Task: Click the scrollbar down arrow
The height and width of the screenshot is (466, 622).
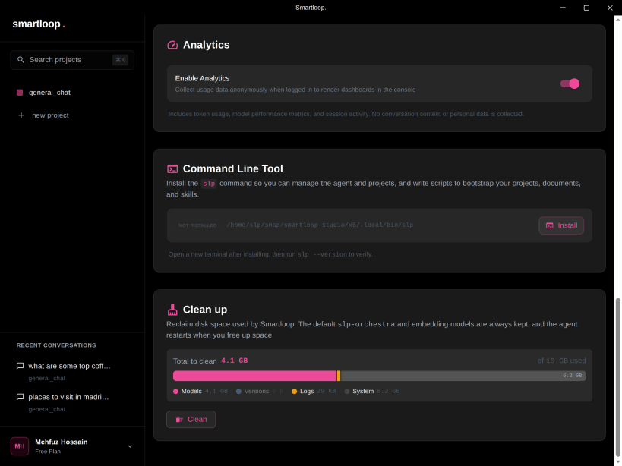Action: pyautogui.click(x=617, y=461)
